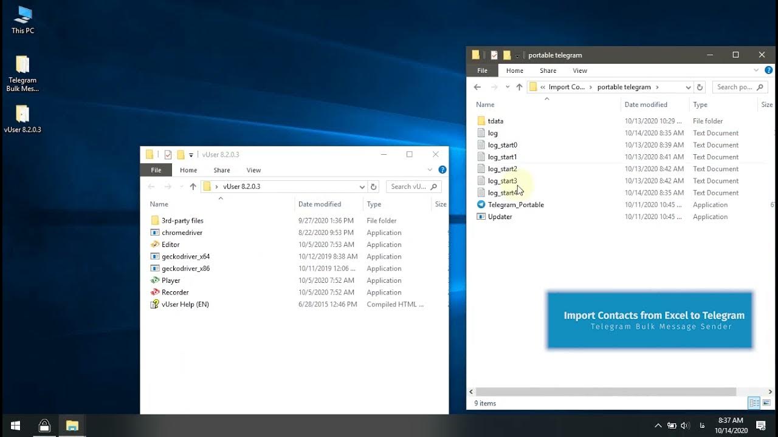
Task: Click horizontal scrollbar in portable telegram window
Action: pyautogui.click(x=606, y=392)
